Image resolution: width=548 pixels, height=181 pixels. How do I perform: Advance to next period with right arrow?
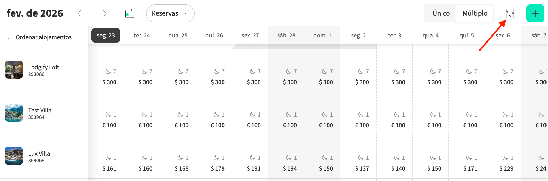[105, 13]
